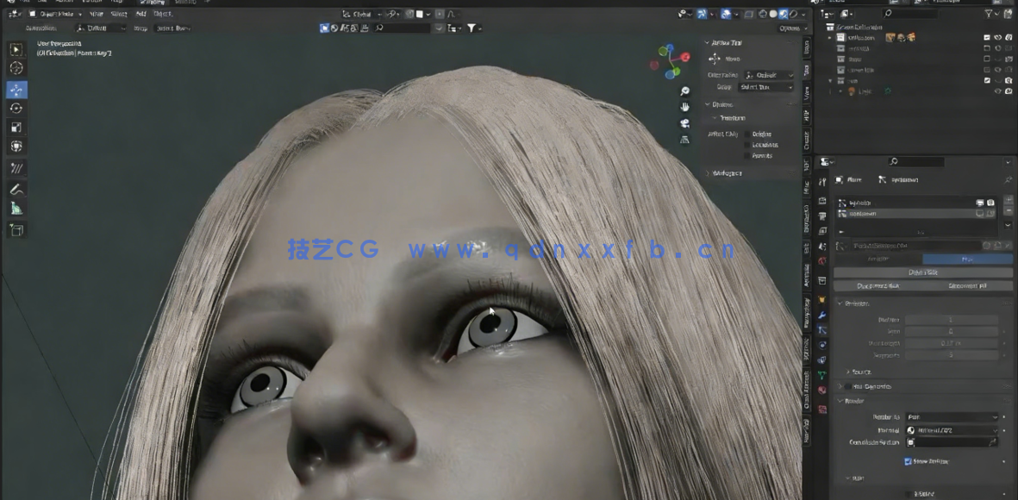Open the Object menu in the viewport header
The height and width of the screenshot is (500, 1018).
click(164, 13)
